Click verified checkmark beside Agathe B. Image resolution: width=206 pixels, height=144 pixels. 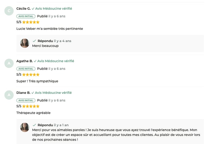[x=35, y=61]
